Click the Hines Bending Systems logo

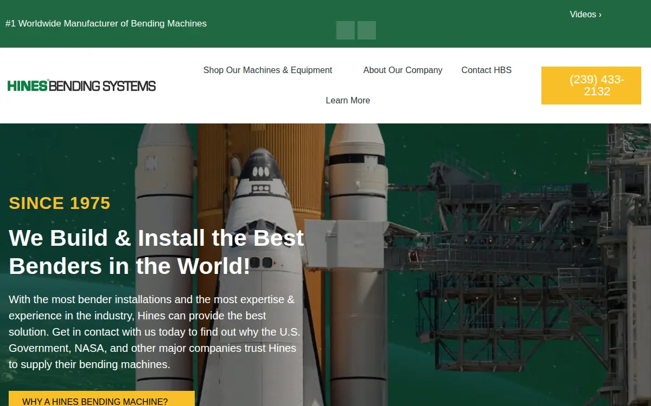(82, 86)
